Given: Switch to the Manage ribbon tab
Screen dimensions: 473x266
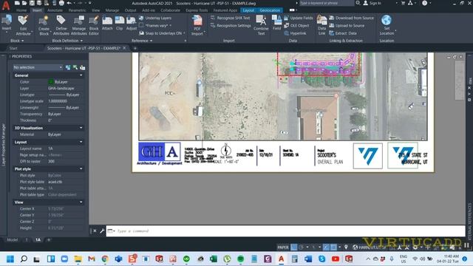Looking at the screenshot, I should pos(112,10).
